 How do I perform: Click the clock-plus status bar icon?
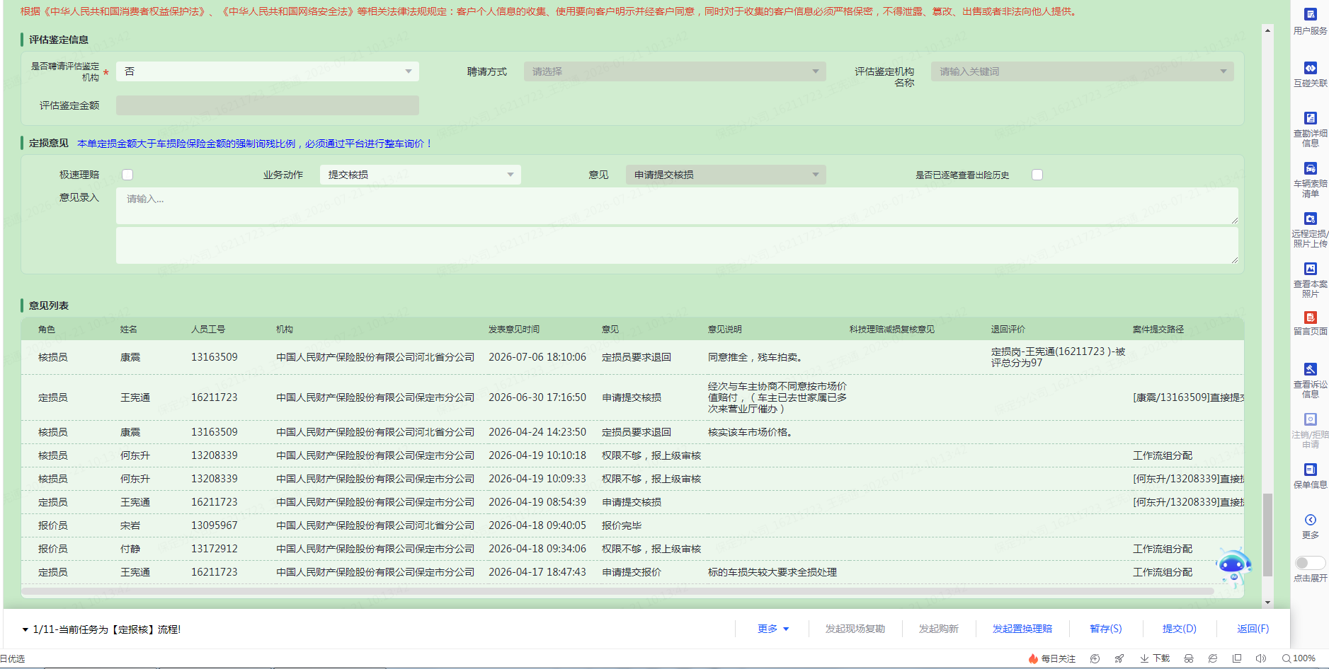(1095, 658)
